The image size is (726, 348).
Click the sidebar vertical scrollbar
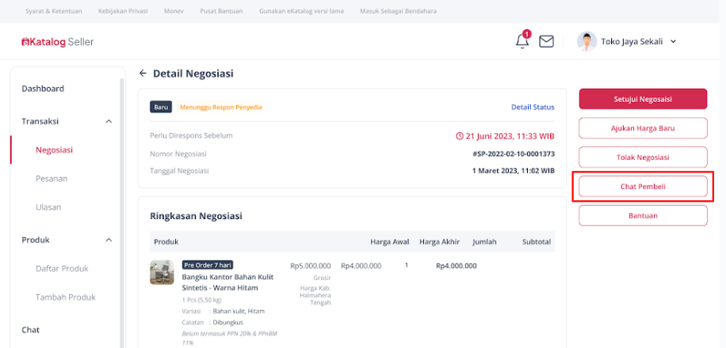point(122,213)
